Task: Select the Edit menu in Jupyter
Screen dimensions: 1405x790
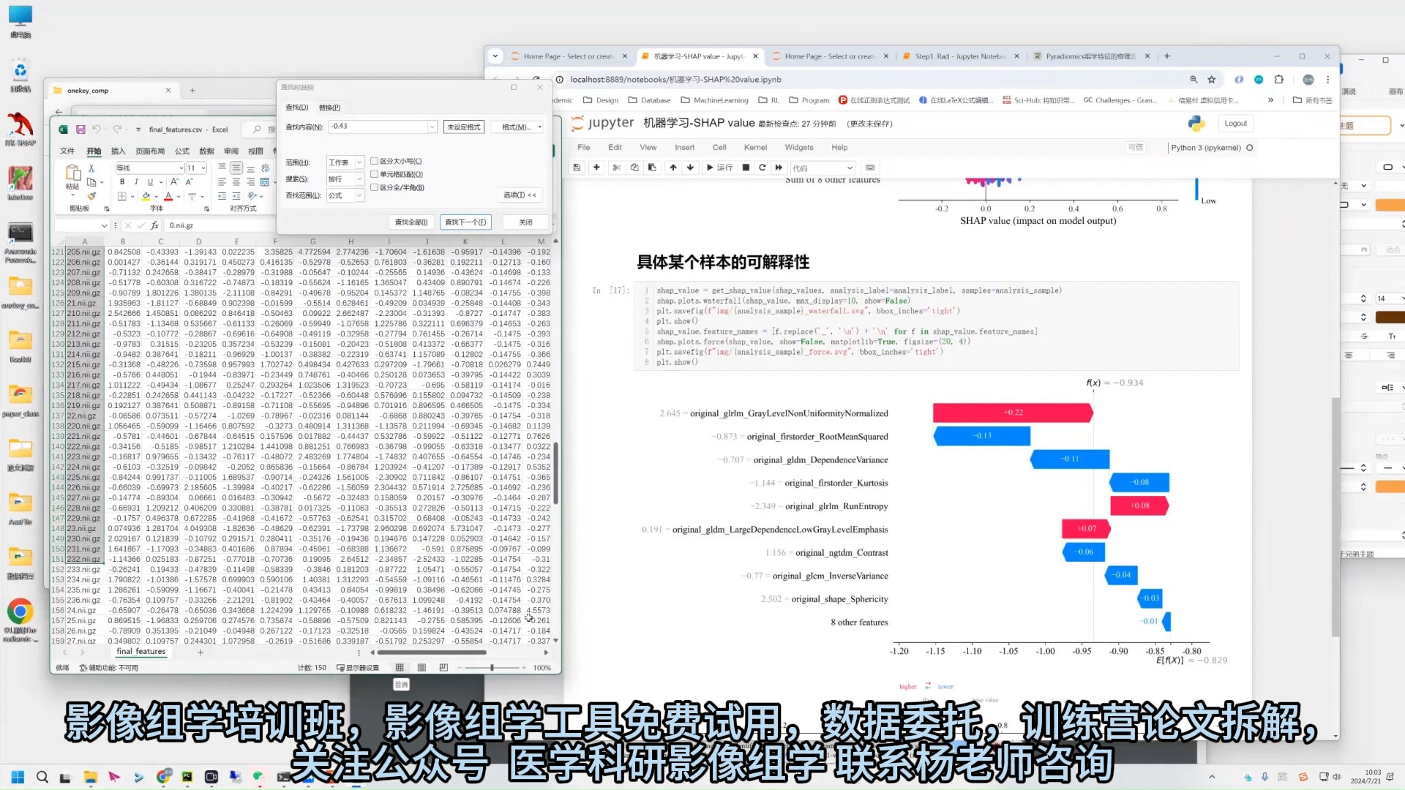Action: click(615, 146)
